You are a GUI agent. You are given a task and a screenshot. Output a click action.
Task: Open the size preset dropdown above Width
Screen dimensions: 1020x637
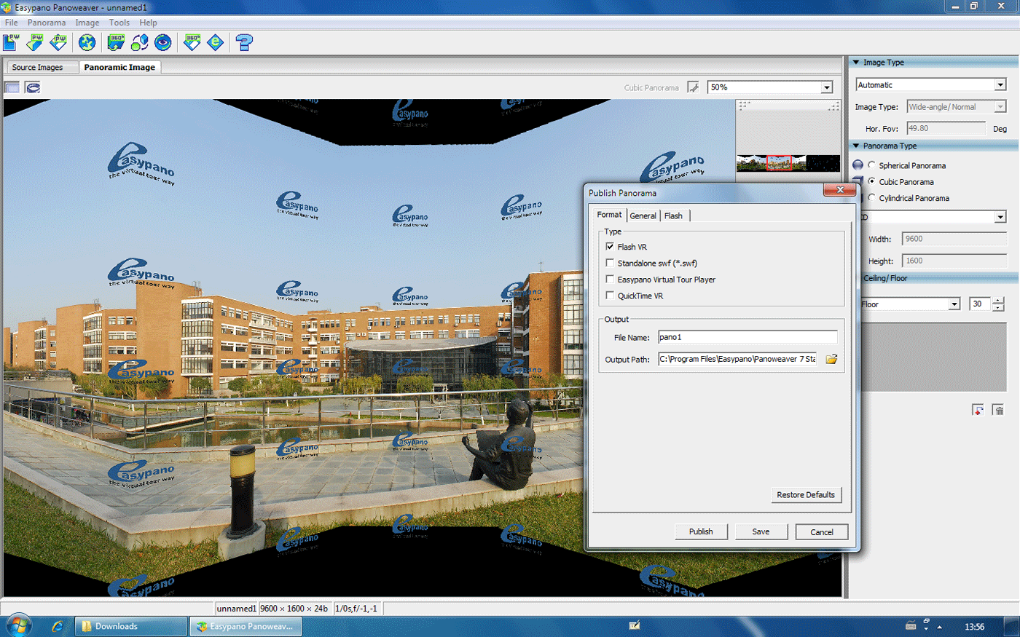coord(1000,217)
